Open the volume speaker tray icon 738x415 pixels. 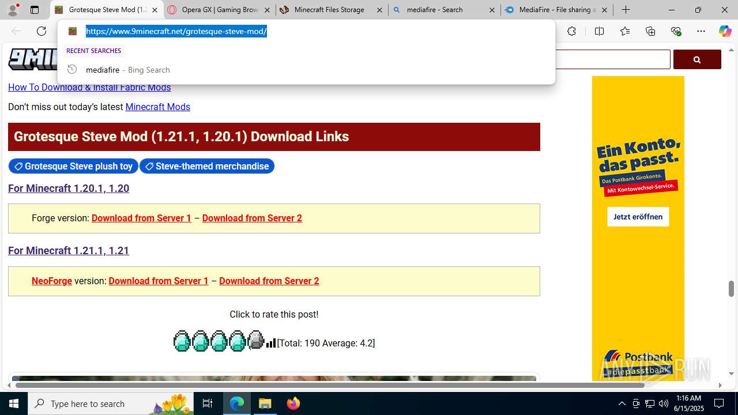663,403
